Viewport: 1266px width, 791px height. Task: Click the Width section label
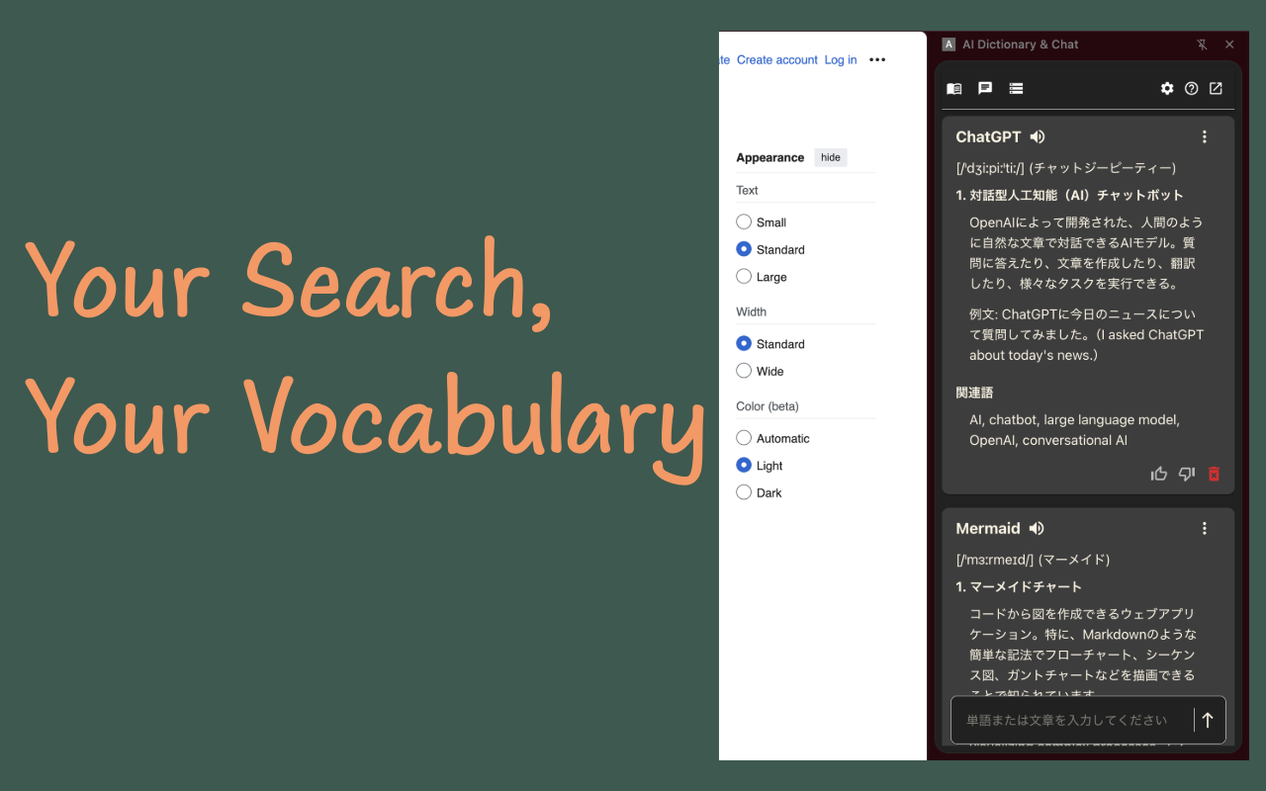(x=751, y=311)
